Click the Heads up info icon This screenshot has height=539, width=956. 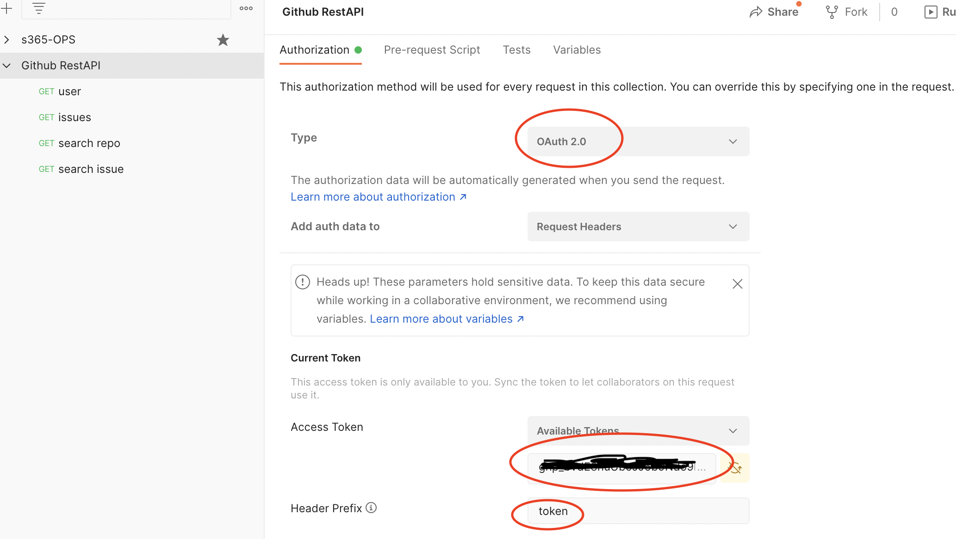pyautogui.click(x=303, y=282)
